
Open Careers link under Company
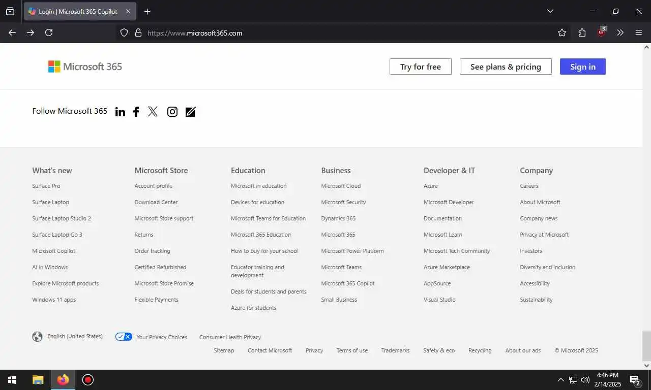pyautogui.click(x=529, y=186)
